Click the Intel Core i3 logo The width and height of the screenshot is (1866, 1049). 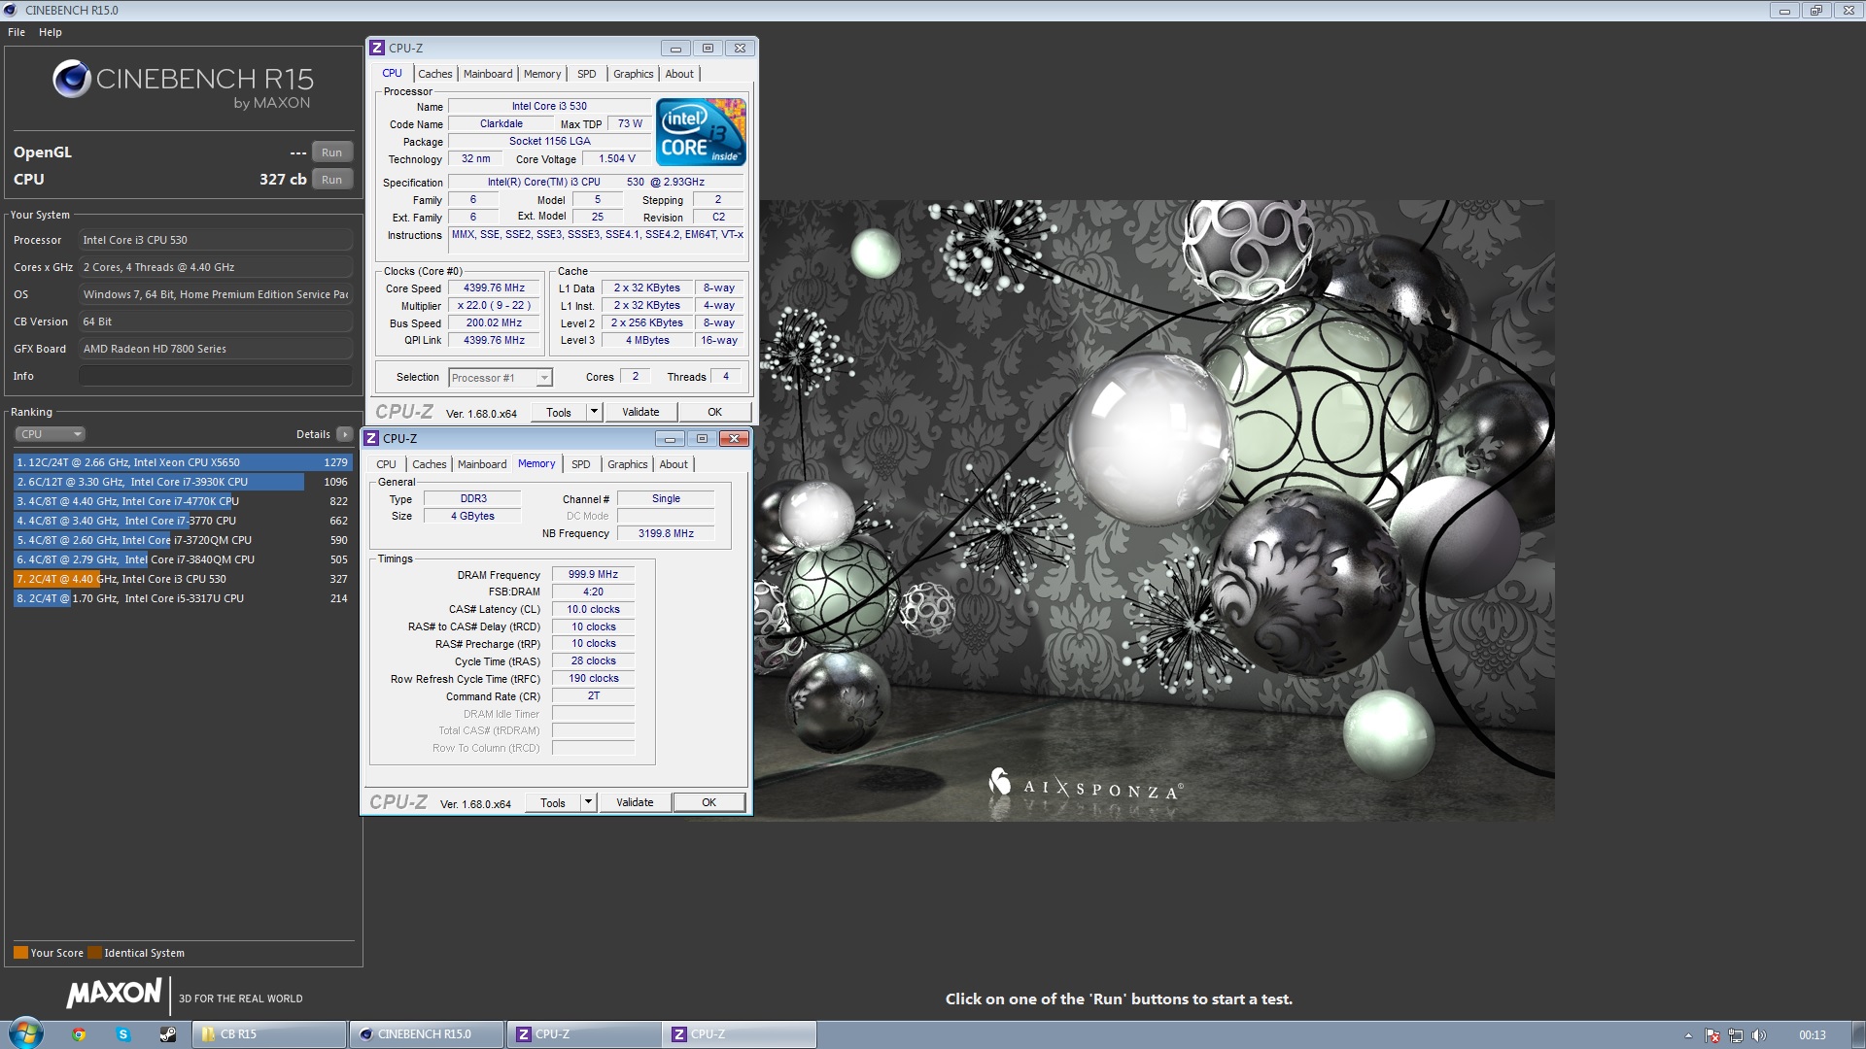point(701,131)
